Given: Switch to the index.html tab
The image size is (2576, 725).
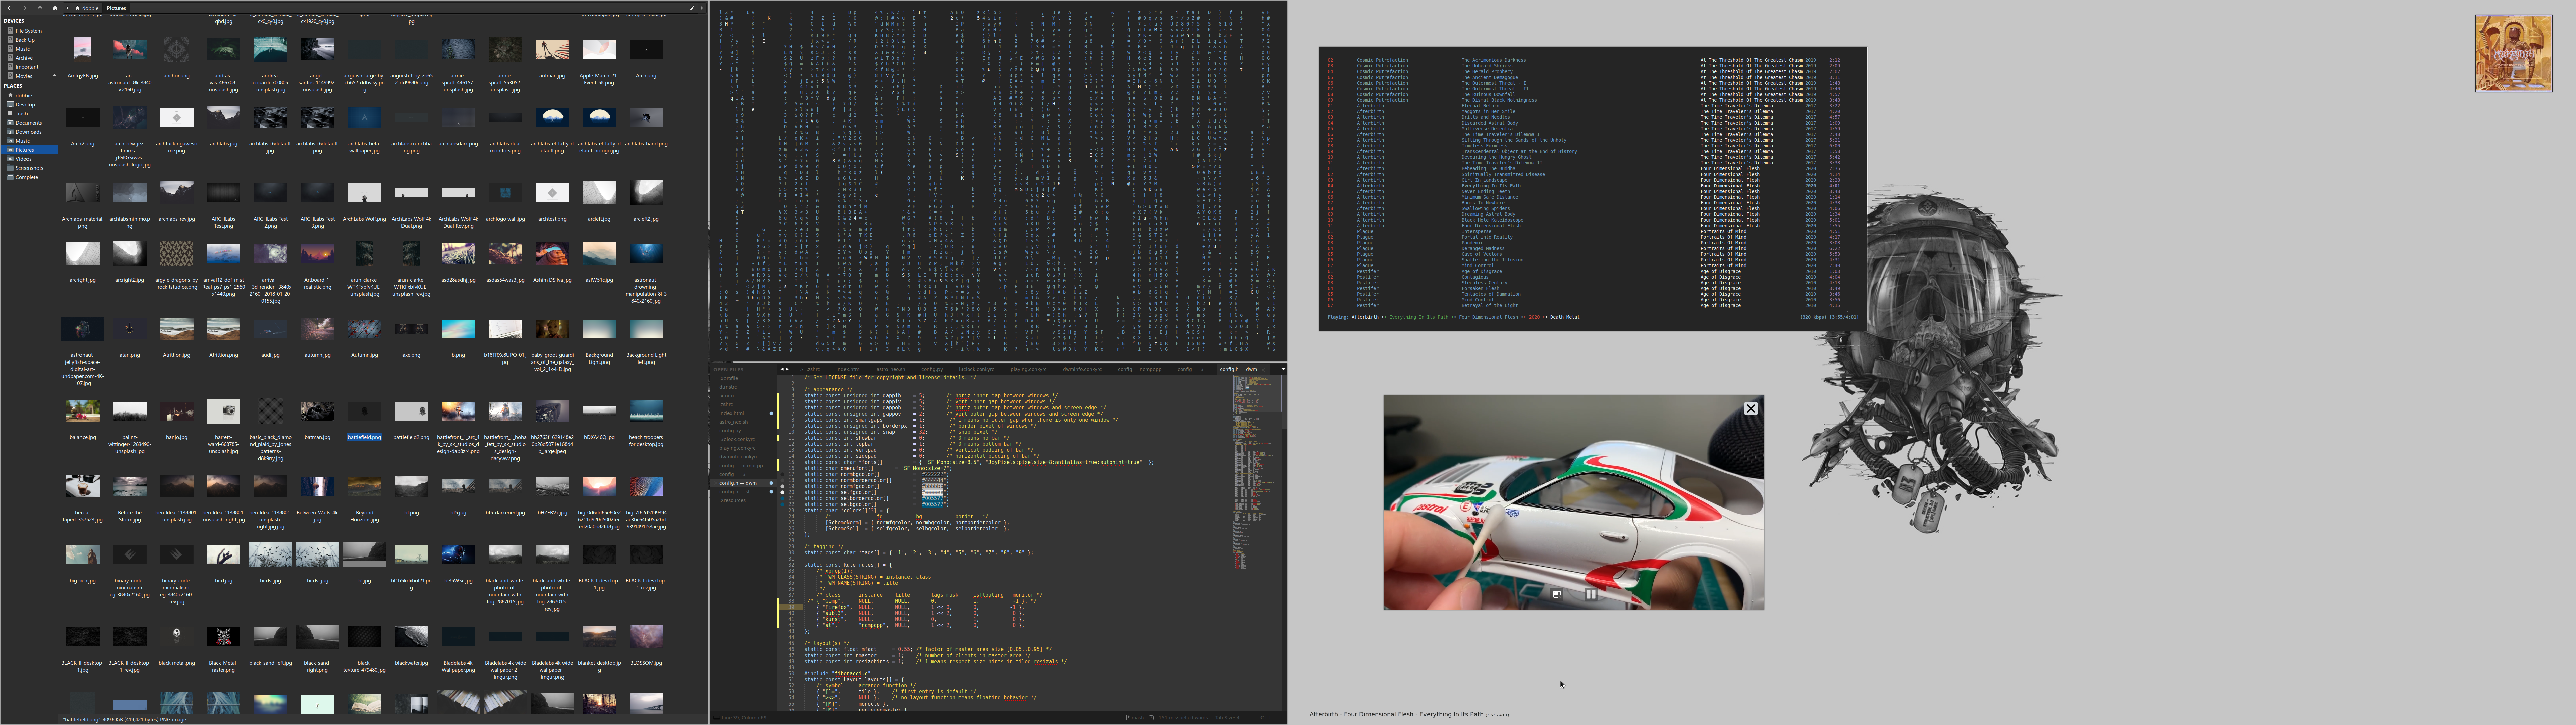Looking at the screenshot, I should tap(848, 370).
